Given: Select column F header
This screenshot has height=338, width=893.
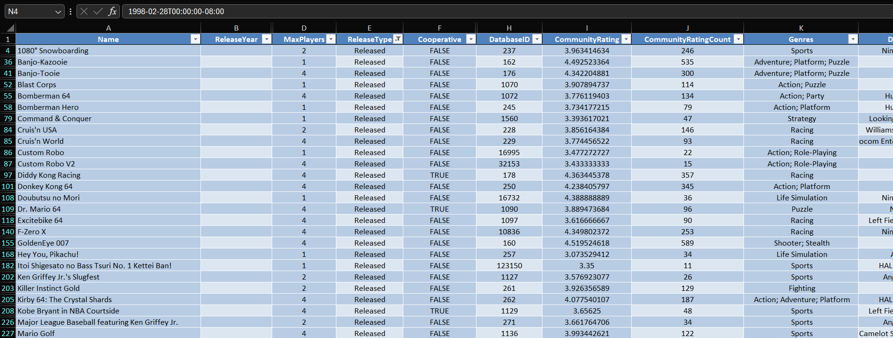Looking at the screenshot, I should tap(440, 28).
